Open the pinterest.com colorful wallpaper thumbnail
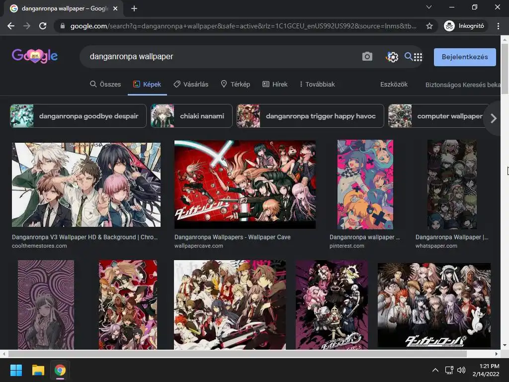509x382 pixels. [x=365, y=185]
